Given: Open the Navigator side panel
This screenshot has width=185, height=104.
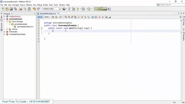Looking at the screenshot, I should pyautogui.click(x=184, y=36).
